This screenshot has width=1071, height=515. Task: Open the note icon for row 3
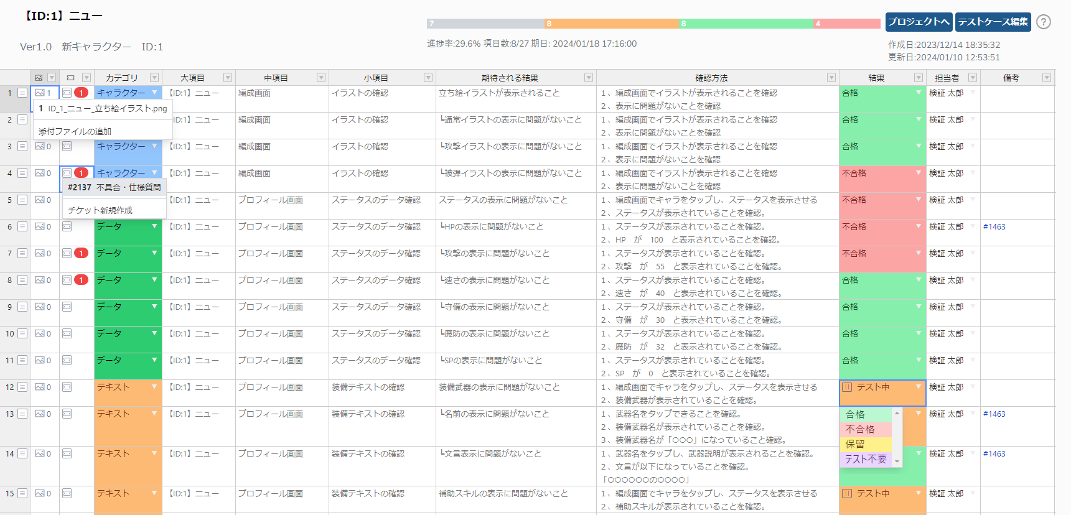[x=22, y=146]
